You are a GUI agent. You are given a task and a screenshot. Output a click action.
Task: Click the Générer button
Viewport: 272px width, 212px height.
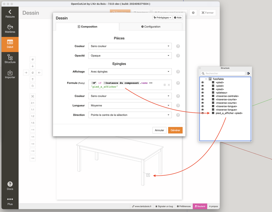[x=175, y=130]
